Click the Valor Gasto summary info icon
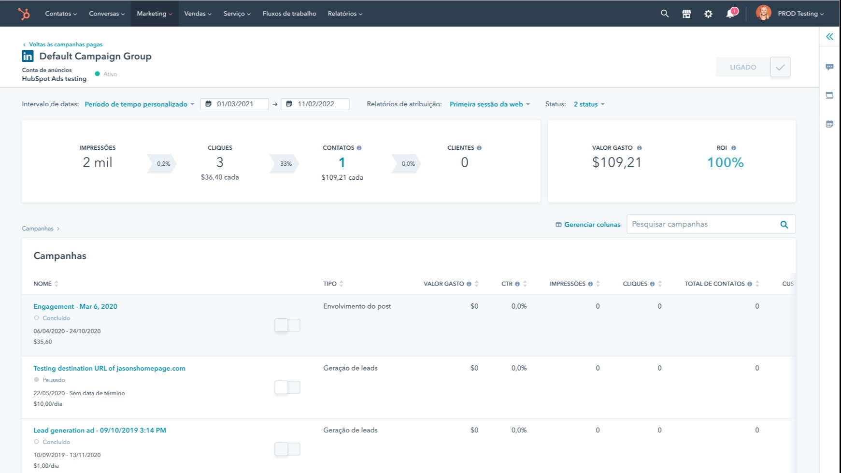841x473 pixels. pyautogui.click(x=639, y=148)
